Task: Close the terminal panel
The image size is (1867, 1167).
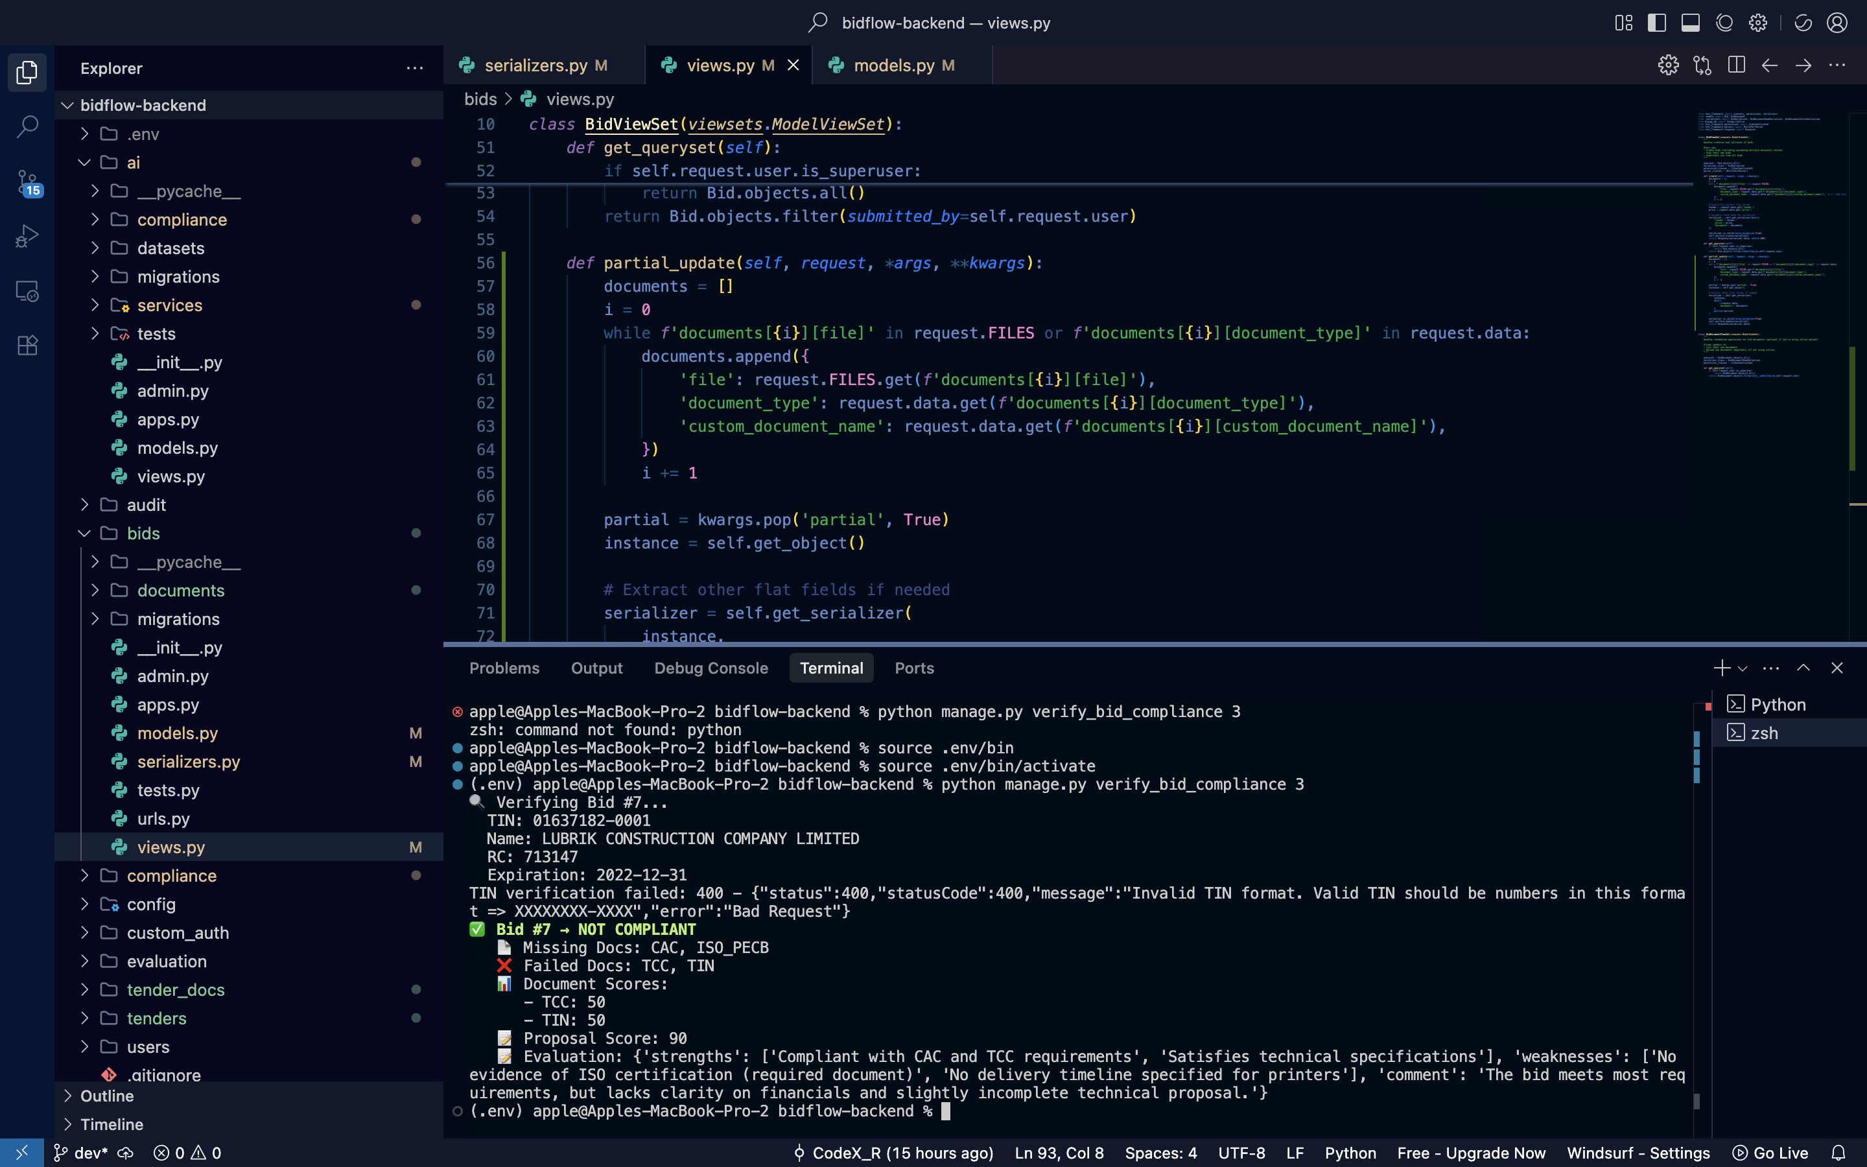Action: click(1837, 668)
